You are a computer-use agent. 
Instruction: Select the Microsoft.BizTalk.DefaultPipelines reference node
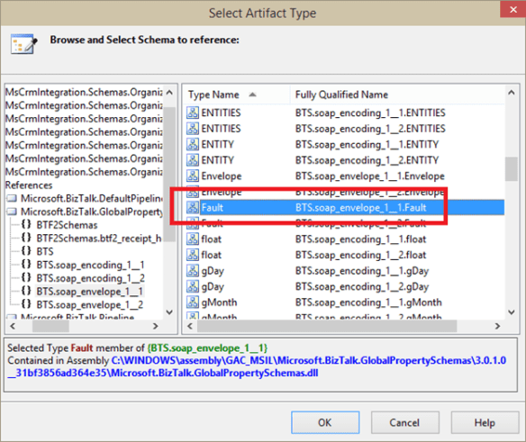tap(91, 198)
